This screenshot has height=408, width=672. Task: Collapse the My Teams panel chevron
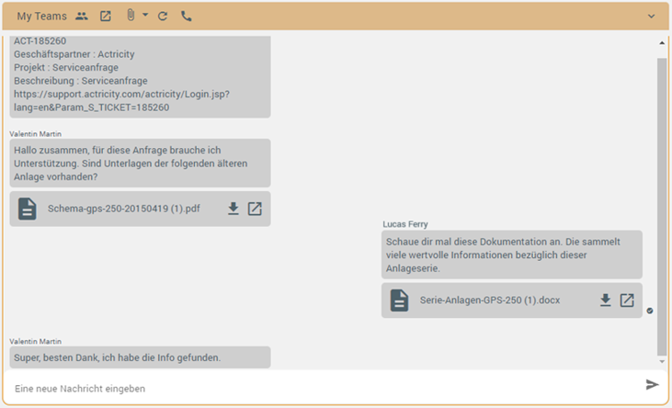pos(652,17)
